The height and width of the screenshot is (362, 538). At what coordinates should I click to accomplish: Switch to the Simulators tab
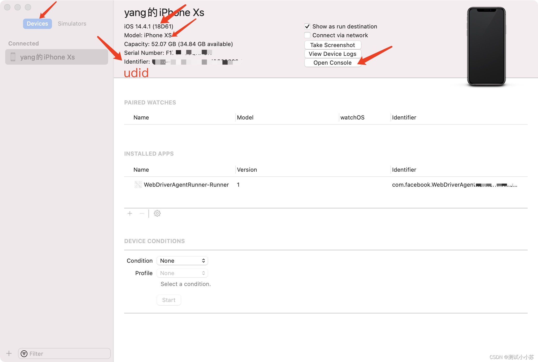point(72,24)
